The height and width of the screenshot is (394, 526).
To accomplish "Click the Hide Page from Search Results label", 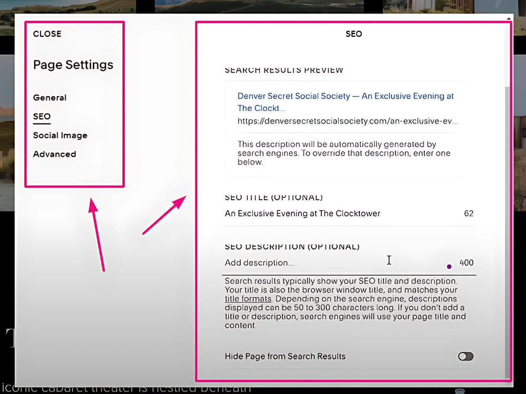I will coord(285,356).
